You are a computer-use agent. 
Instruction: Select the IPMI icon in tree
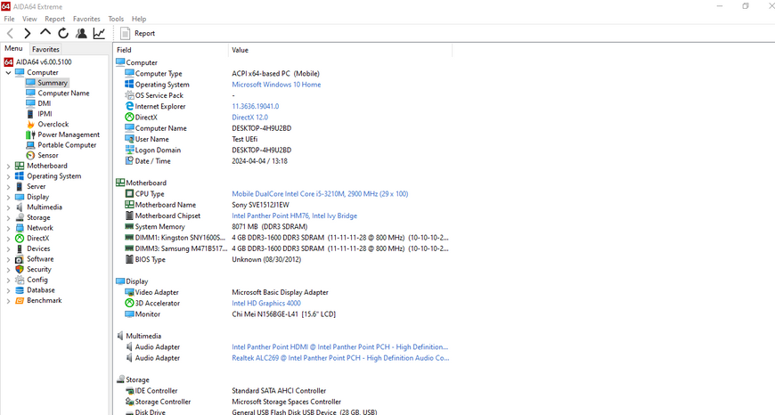pos(30,114)
